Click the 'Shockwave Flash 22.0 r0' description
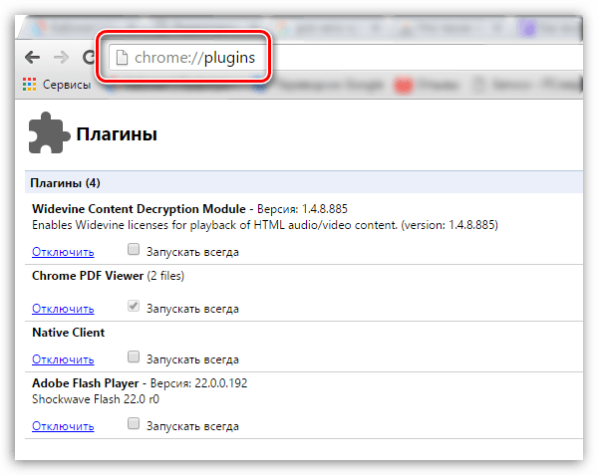Image resolution: width=598 pixels, height=475 pixels. [96, 399]
